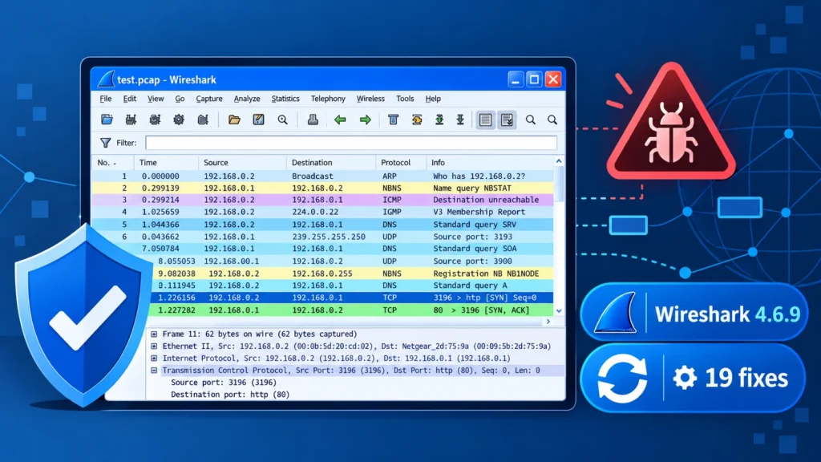Open the Tools menu
Screen dimensions: 821x462
[x=405, y=99]
